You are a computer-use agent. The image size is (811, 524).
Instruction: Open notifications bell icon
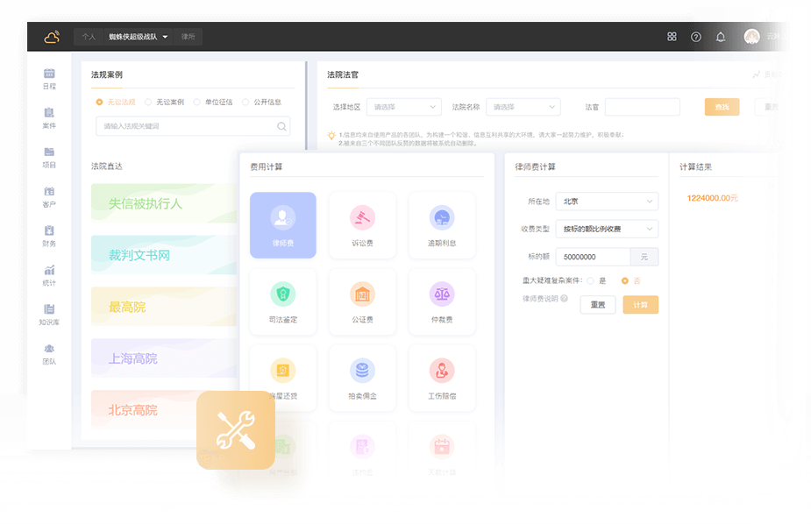(720, 37)
